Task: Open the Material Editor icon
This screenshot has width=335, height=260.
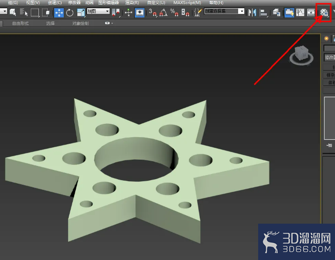Action: pos(324,12)
